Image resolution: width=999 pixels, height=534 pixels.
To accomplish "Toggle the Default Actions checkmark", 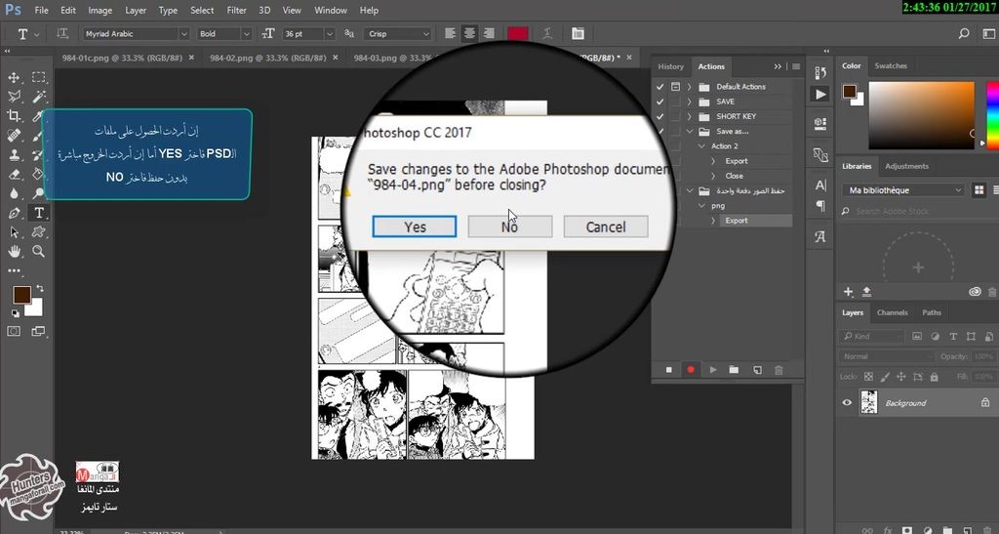I will (x=660, y=87).
